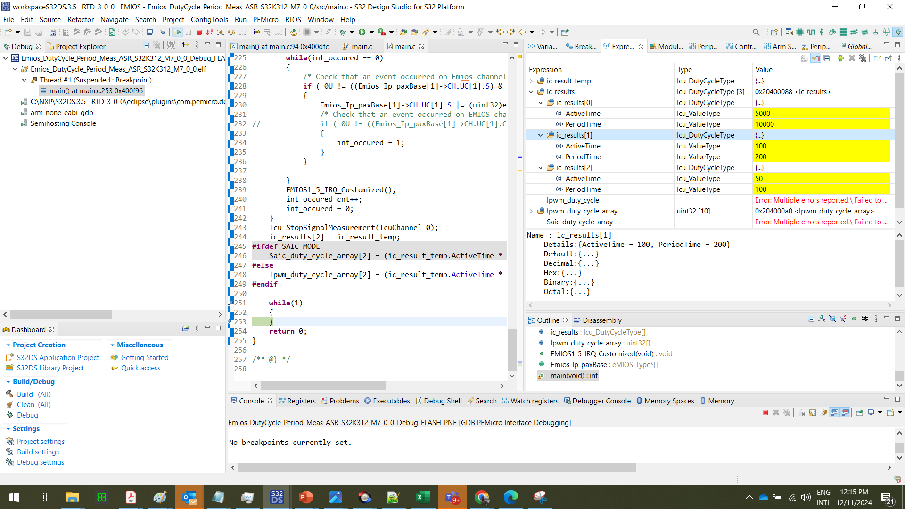Screen dimensions: 905x509
Task: Click the Terminate button in the Console toolbar
Action: 765,413
